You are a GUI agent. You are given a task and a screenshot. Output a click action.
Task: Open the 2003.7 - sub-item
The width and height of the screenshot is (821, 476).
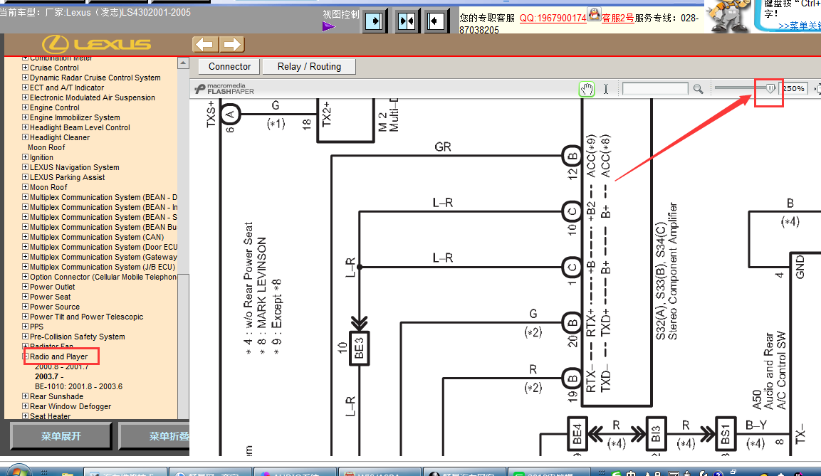click(49, 376)
